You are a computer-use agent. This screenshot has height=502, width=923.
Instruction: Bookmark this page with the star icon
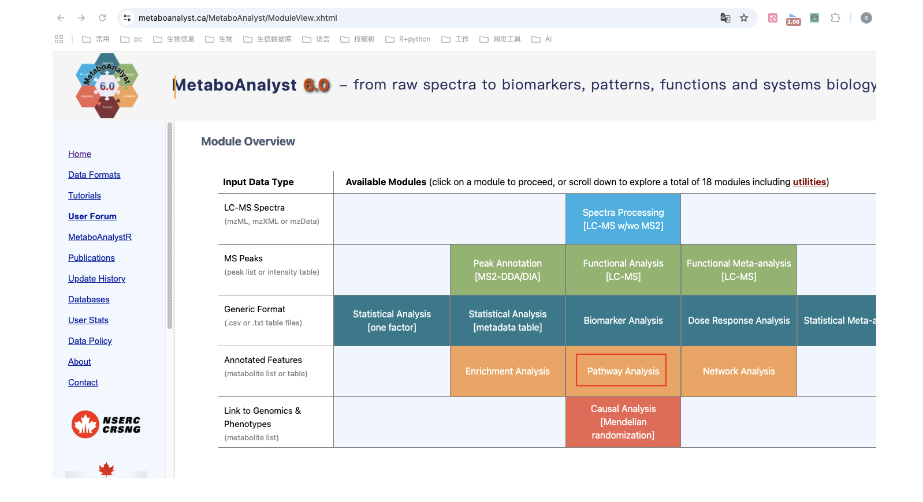point(744,18)
